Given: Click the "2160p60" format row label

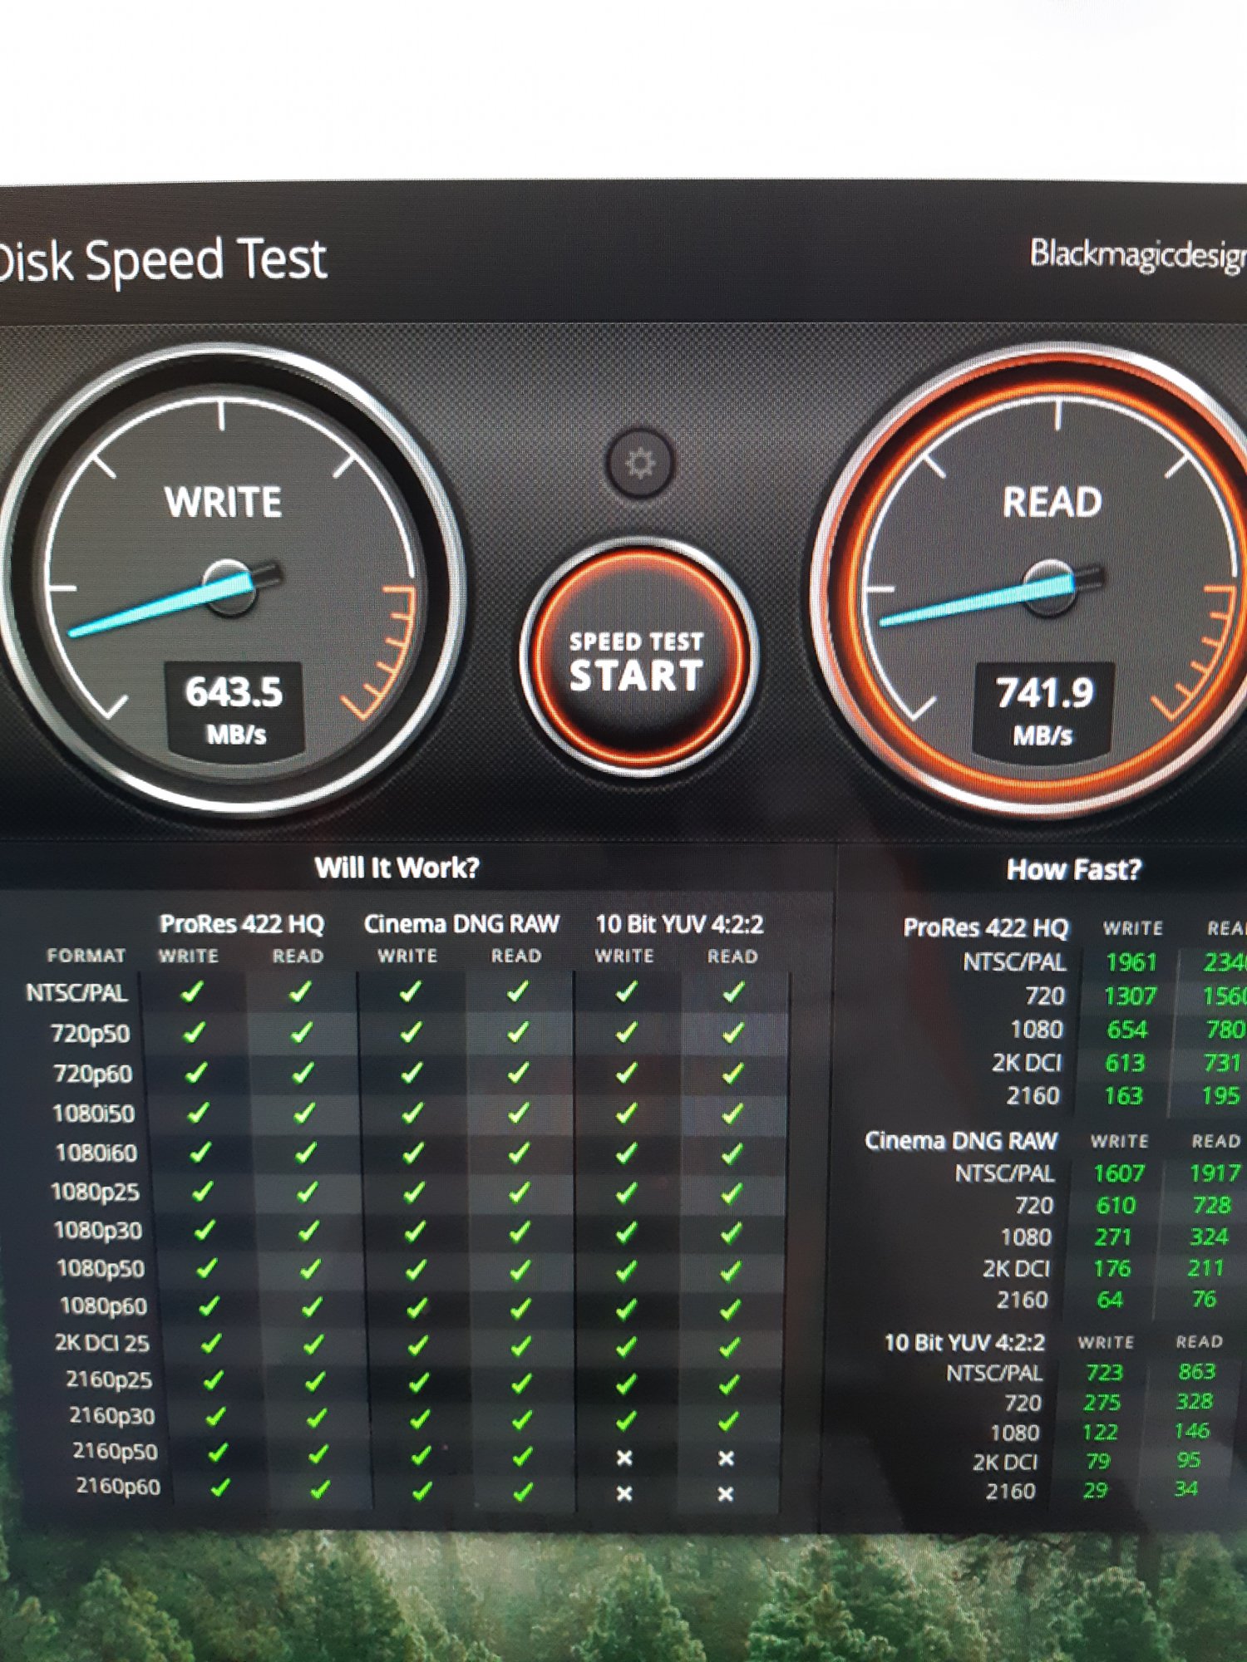Looking at the screenshot, I should point(118,1487).
